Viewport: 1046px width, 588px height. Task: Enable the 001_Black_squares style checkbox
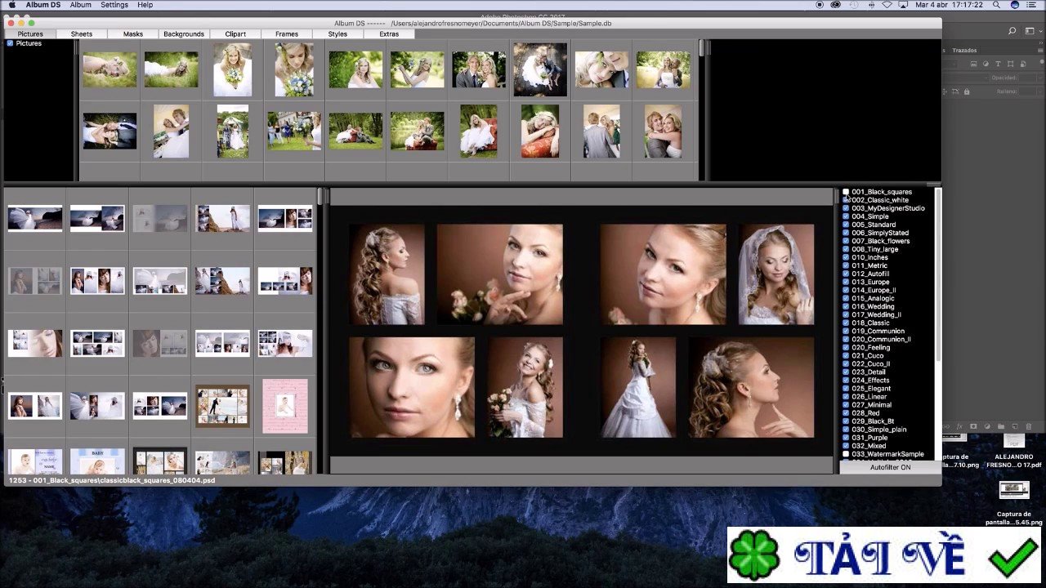pyautogui.click(x=845, y=191)
